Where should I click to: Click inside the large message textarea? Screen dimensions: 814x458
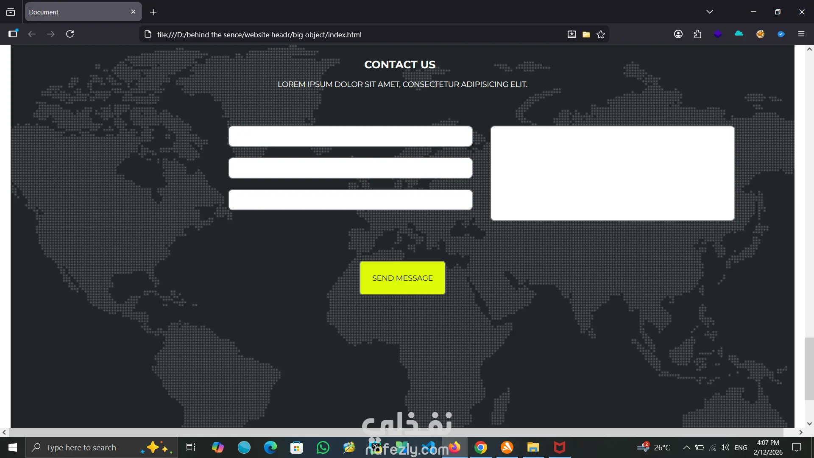coord(612,173)
